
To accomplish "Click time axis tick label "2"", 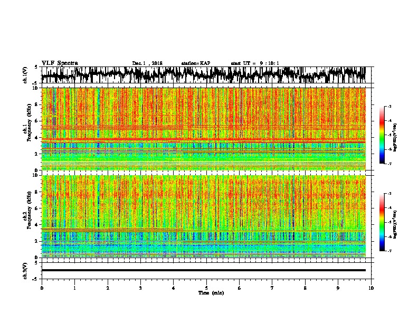I will pos(108,288).
